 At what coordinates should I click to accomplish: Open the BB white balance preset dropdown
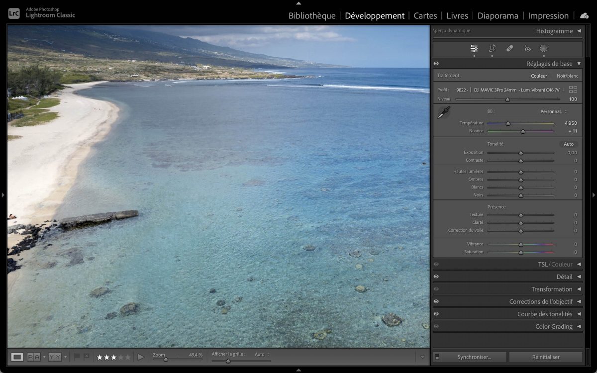tap(553, 111)
